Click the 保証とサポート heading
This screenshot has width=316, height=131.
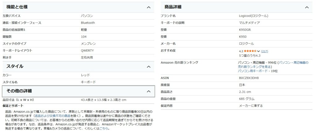point(13,106)
